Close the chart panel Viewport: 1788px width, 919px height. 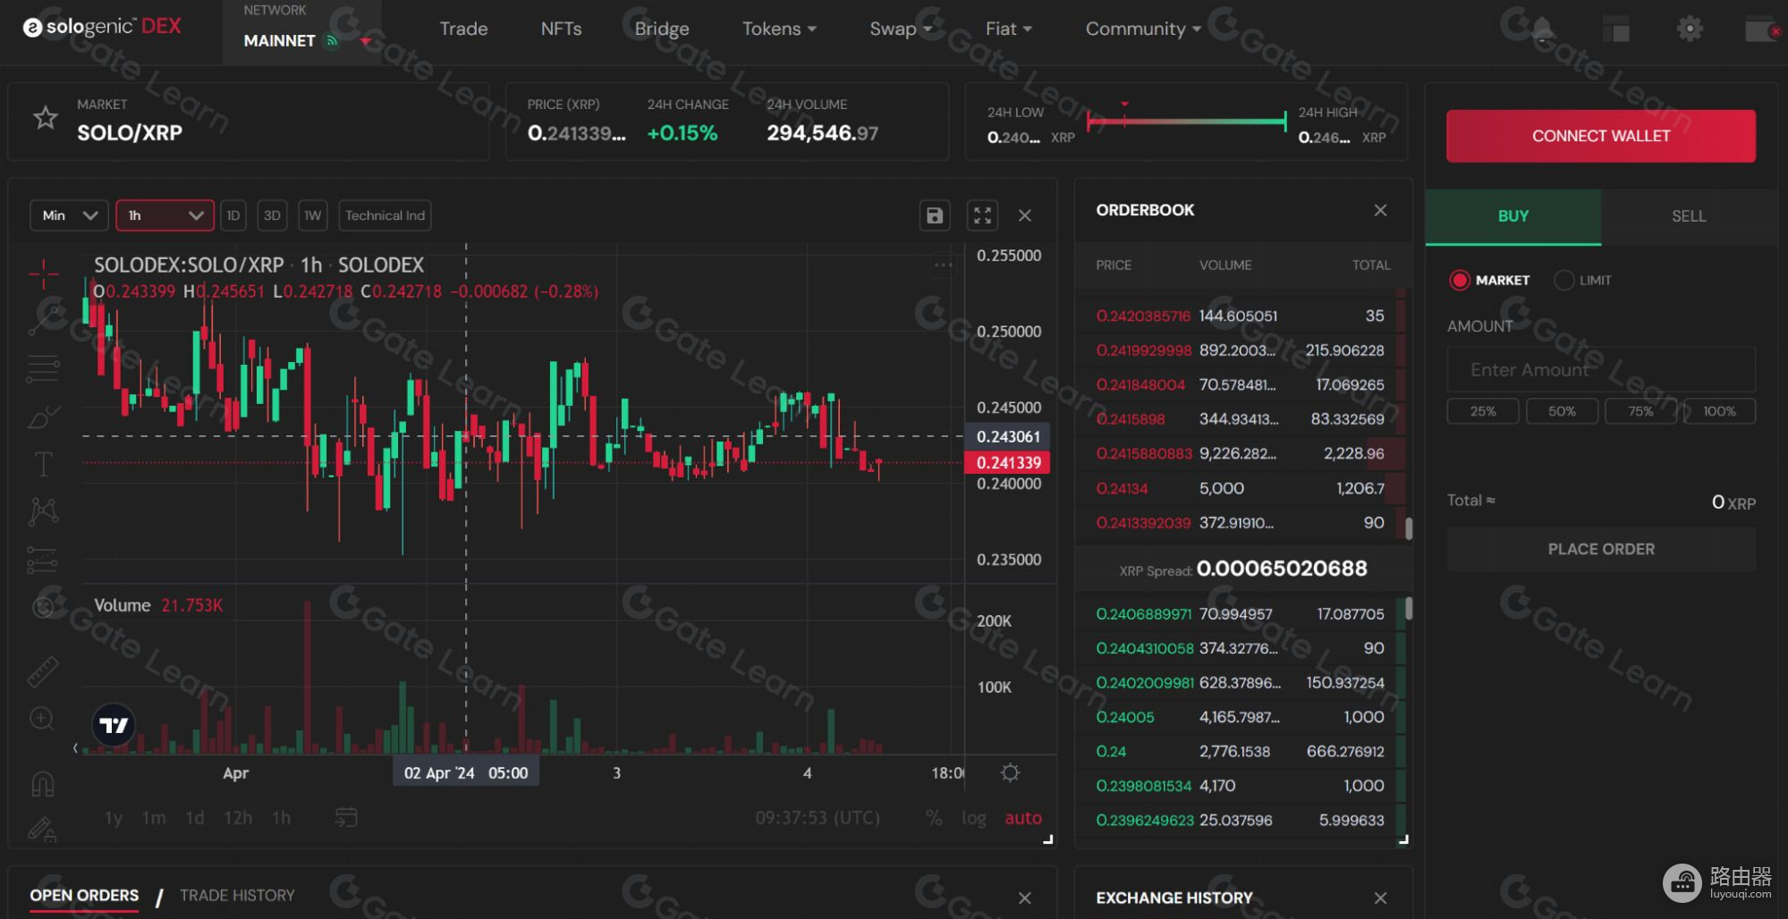point(1025,215)
